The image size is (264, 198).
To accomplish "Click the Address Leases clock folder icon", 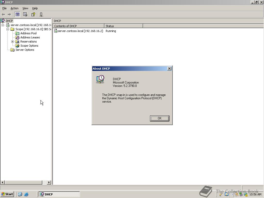I will coord(17,37).
